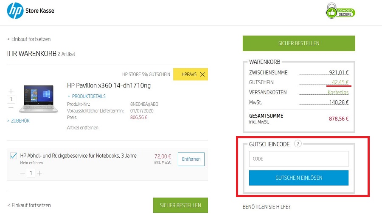Click delivery date 01/07/2020
This screenshot has height=214, width=382.
pyautogui.click(x=142, y=111)
